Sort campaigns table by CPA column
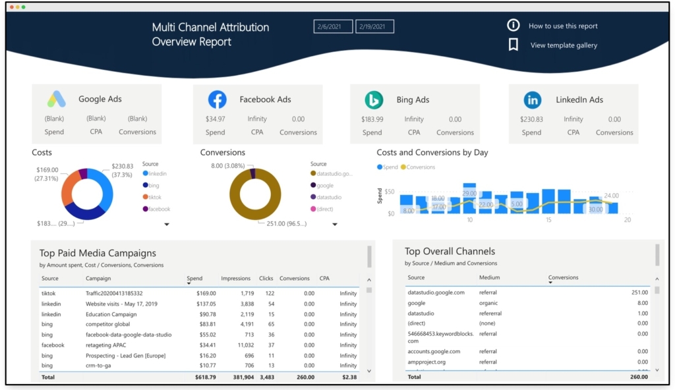Image resolution: width=675 pixels, height=390 pixels. click(324, 279)
